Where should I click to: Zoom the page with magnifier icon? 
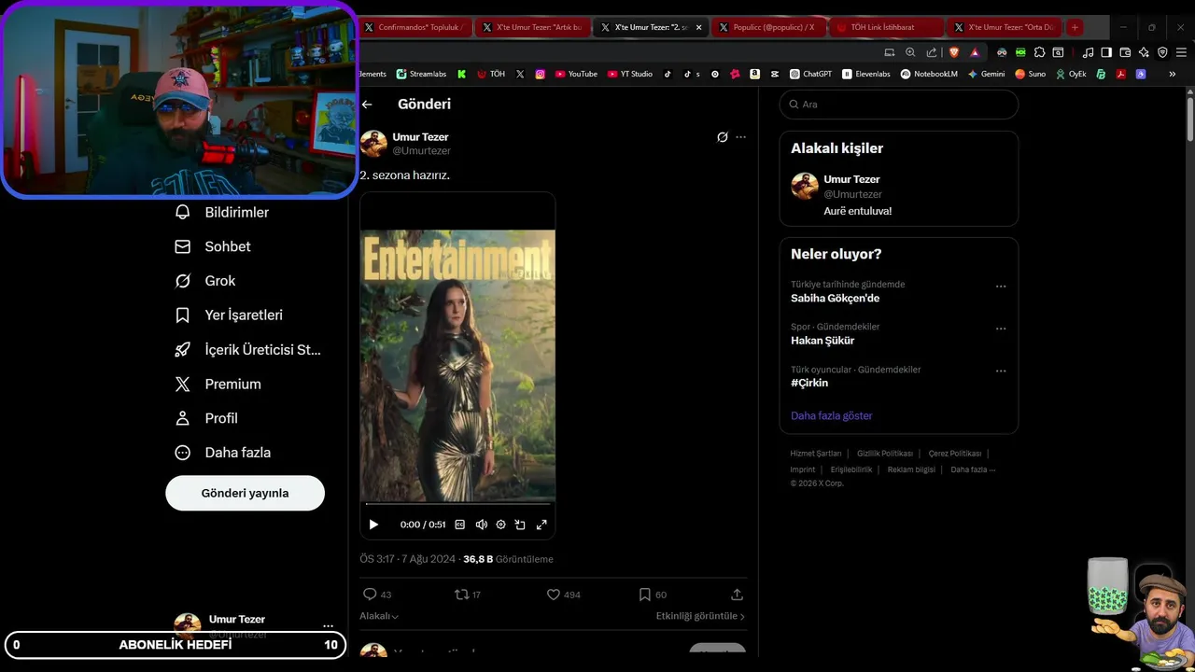[x=910, y=52]
